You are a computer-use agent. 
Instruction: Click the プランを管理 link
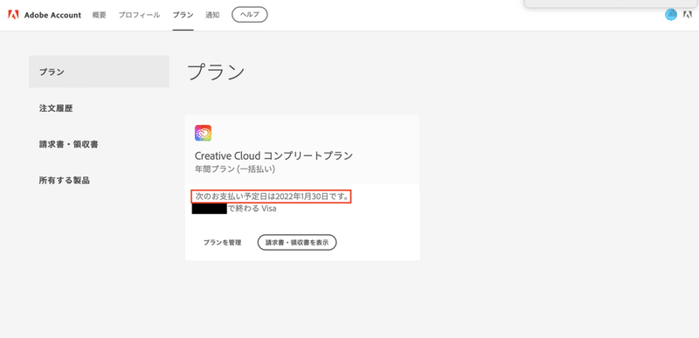[222, 243]
